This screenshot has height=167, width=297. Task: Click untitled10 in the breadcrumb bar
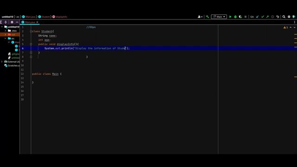[x=7, y=17]
